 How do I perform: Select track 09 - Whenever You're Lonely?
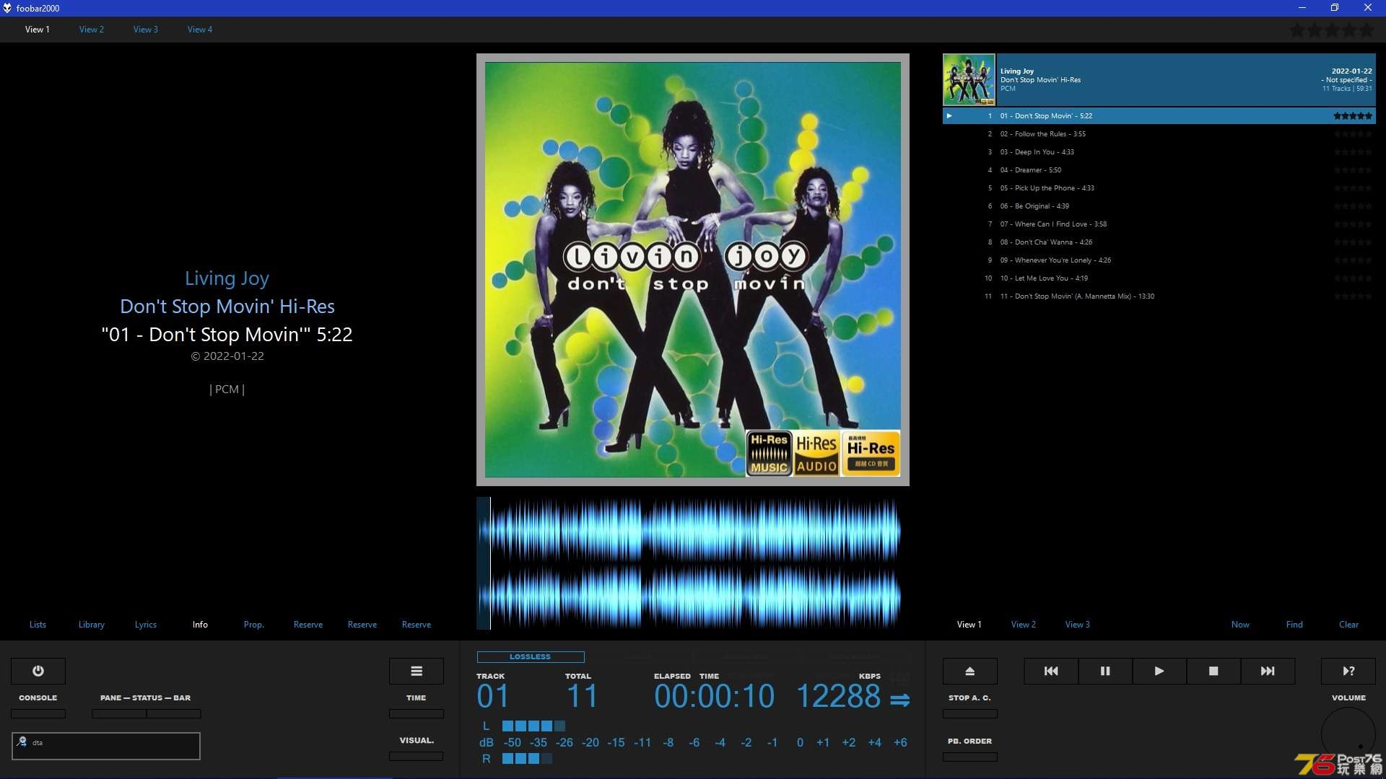(1159, 260)
